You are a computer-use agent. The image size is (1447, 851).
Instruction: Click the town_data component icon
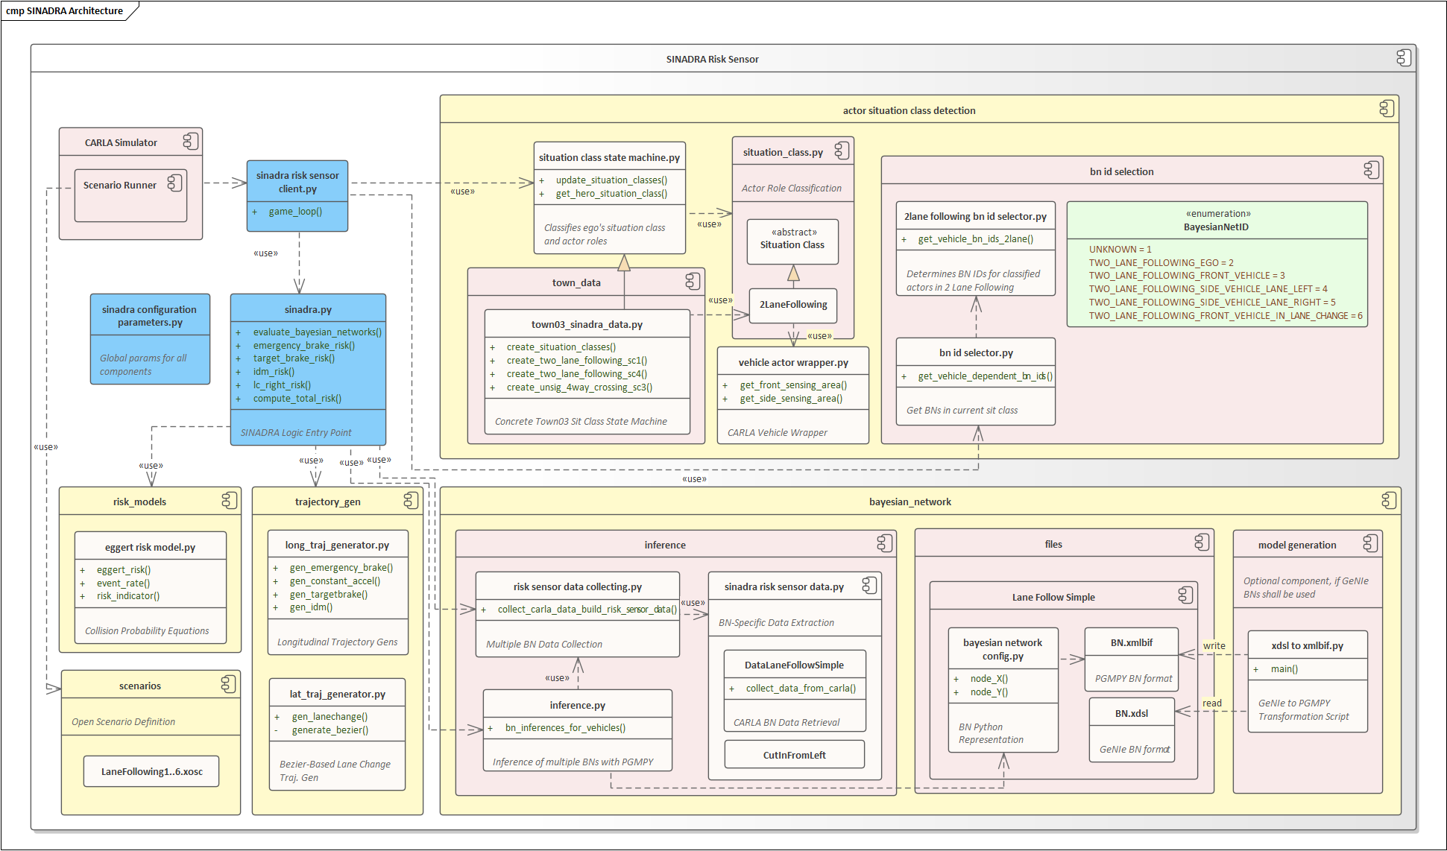[693, 282]
